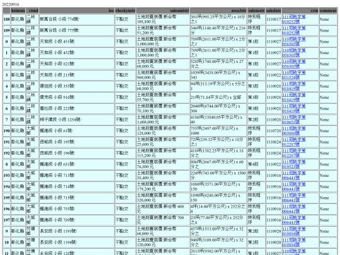Select the loc cell ending 774號/
The image size is (340, 255).
pyautogui.click(x=77, y=20)
